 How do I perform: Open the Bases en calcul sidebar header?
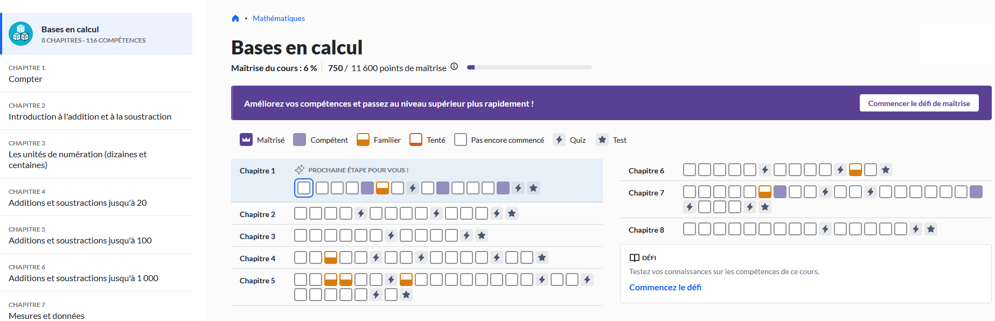click(x=96, y=33)
